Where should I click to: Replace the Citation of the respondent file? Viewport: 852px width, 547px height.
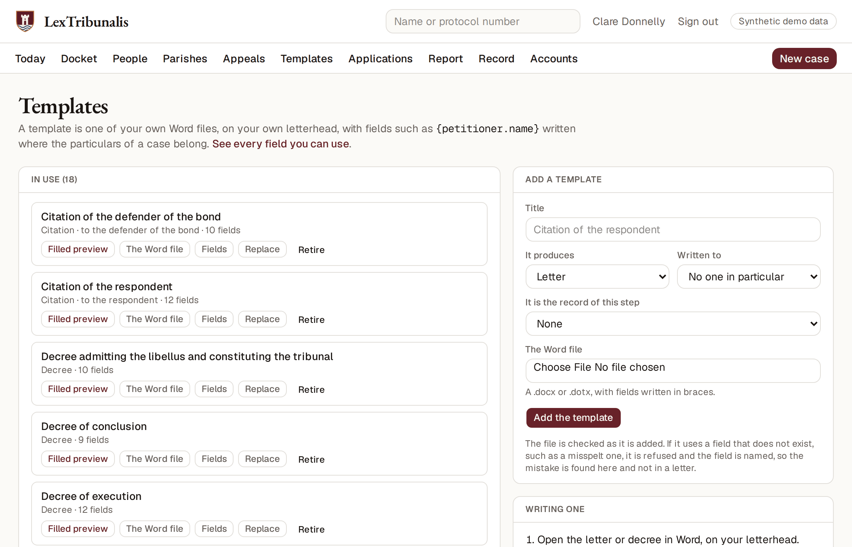[262, 319]
